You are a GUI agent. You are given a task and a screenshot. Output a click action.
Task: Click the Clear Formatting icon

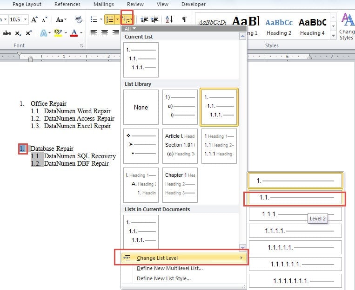click(79, 19)
